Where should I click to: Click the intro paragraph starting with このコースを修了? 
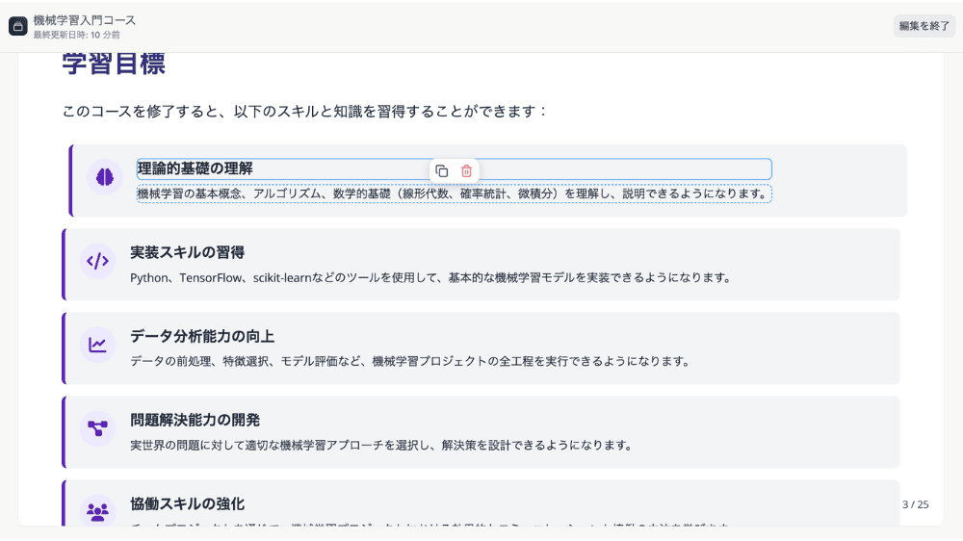(304, 111)
